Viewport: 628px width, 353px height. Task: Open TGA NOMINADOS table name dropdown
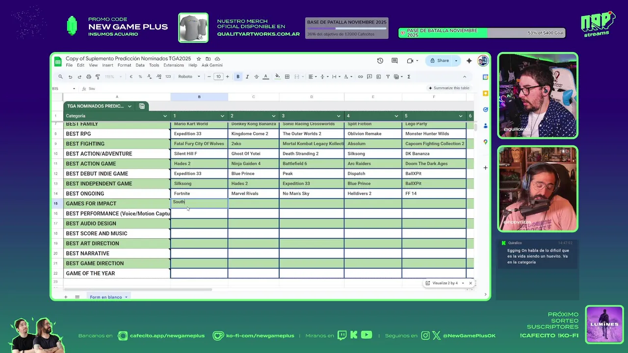point(130,106)
